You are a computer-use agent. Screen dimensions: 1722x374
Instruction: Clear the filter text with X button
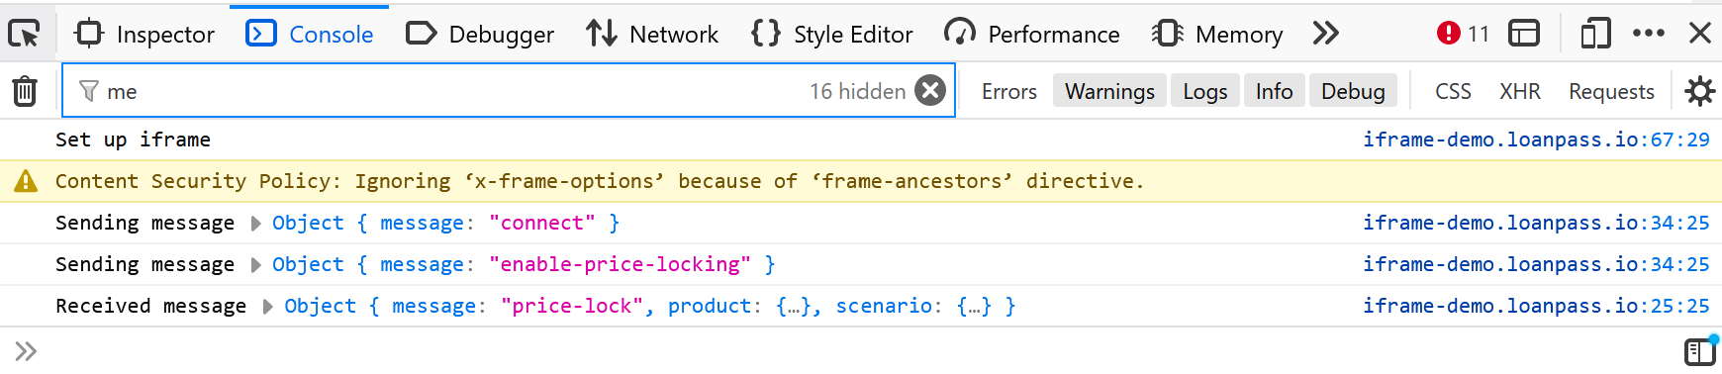click(930, 91)
